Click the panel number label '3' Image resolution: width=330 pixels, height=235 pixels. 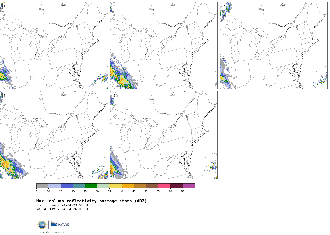click(224, 6)
